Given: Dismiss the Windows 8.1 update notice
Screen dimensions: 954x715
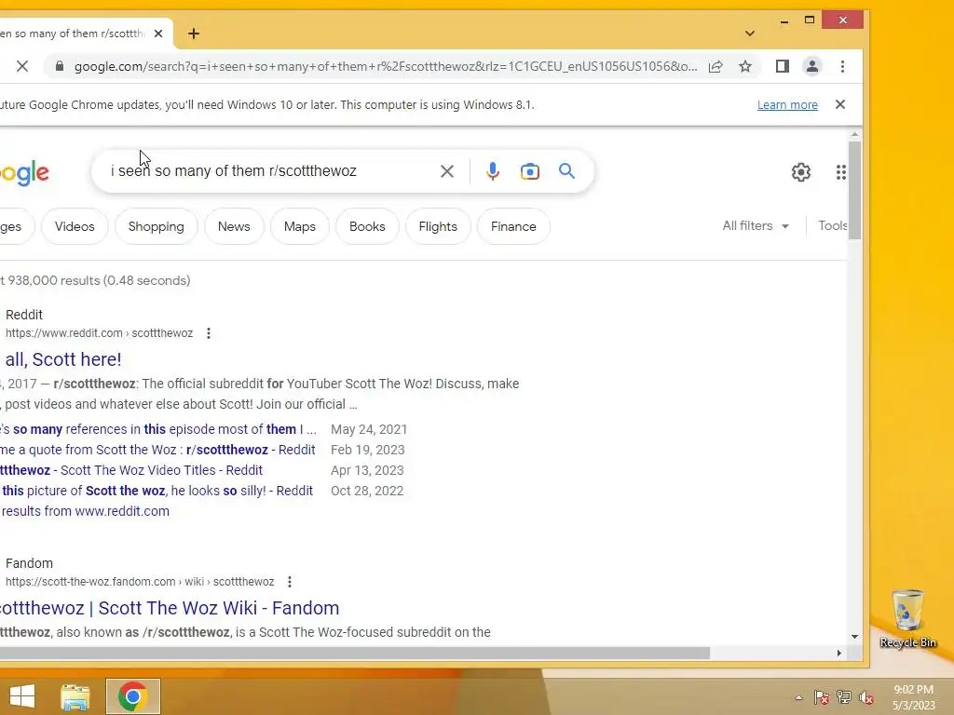Looking at the screenshot, I should point(840,104).
